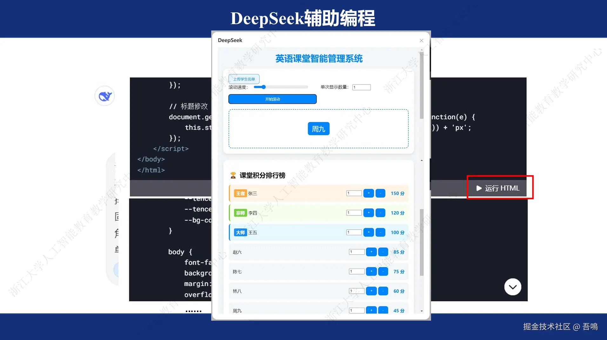Focus the score input in 张三 row

354,193
